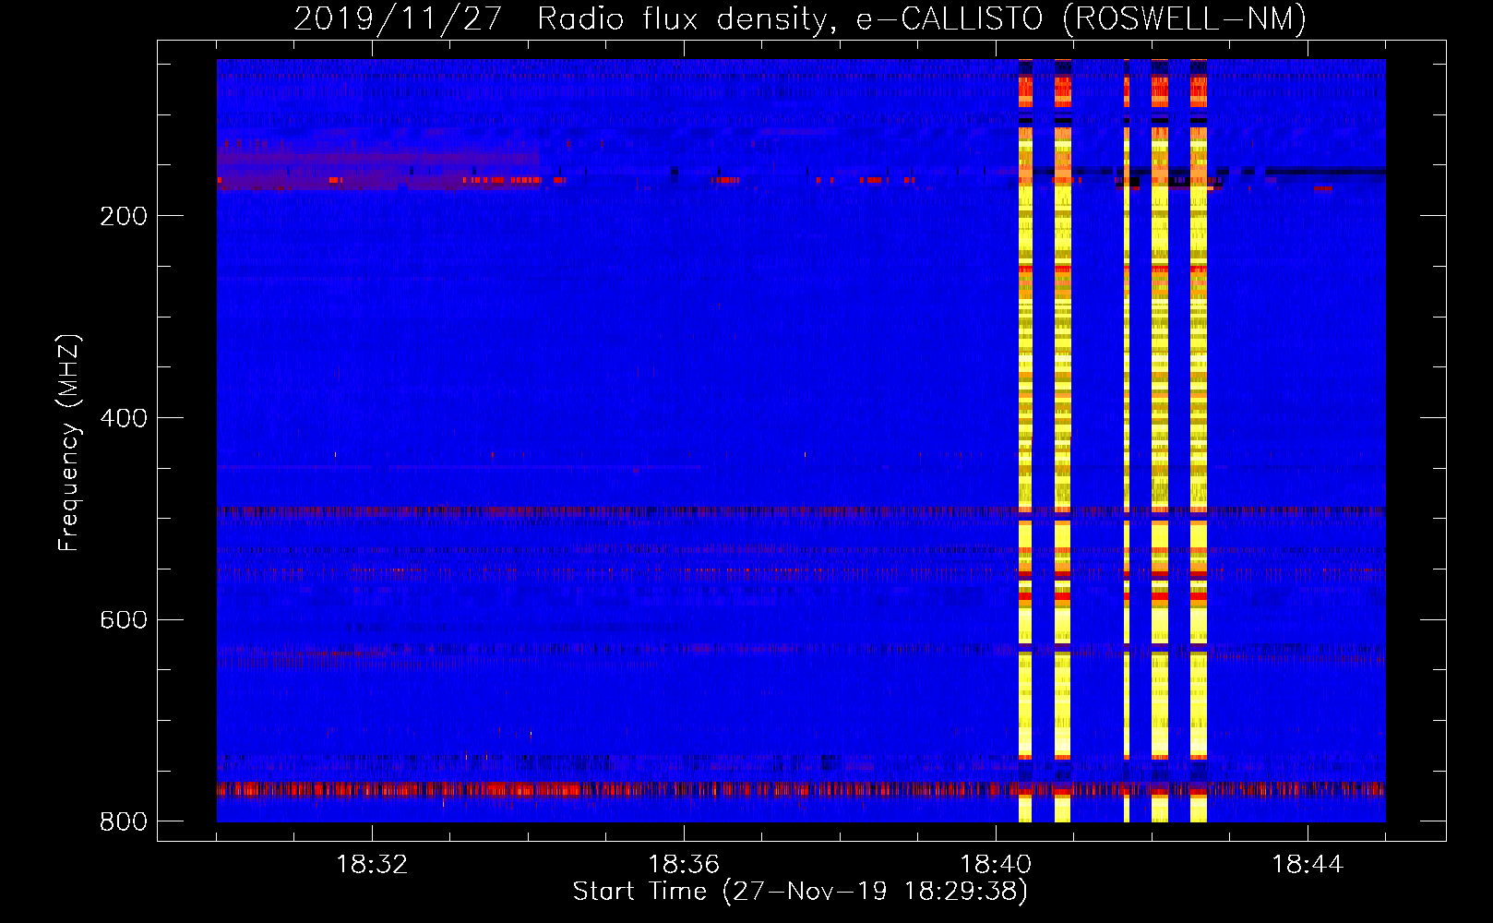Click the '200' frequency tick label

[124, 216]
